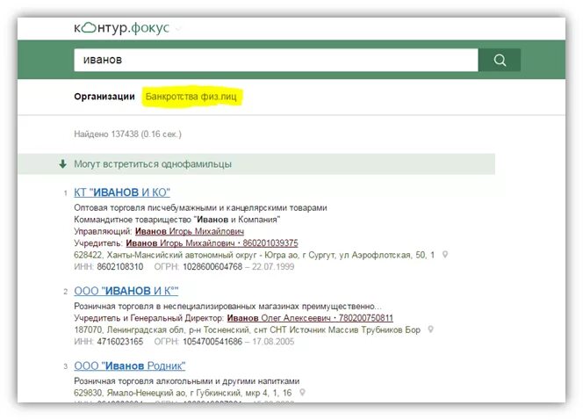Open Учредитель Иванов Игорь Михайлович 860201039375 link

click(212, 243)
